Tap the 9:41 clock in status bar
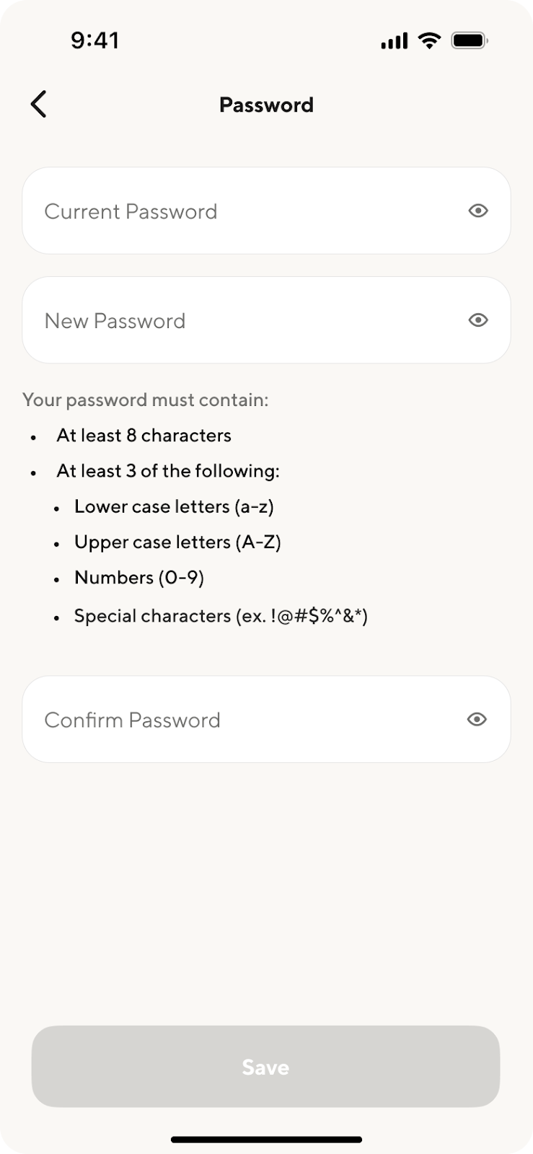Image resolution: width=533 pixels, height=1154 pixels. 95,40
